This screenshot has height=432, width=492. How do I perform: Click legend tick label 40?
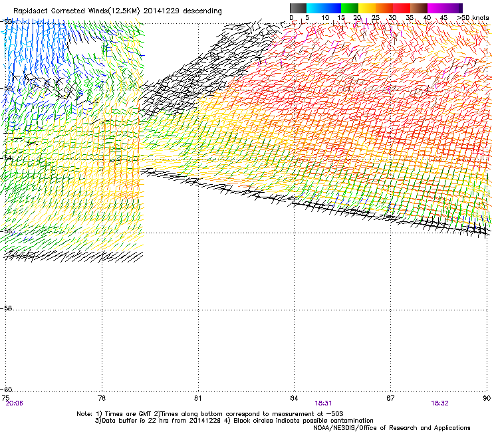pyautogui.click(x=427, y=17)
